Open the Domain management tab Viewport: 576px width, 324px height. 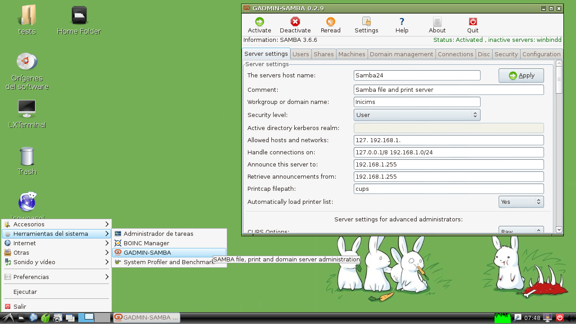[402, 54]
